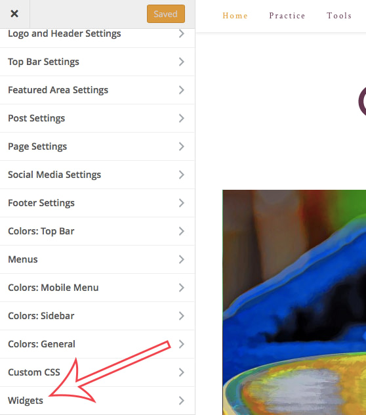
Task: Select Colors: Sidebar section
Action: (97, 316)
